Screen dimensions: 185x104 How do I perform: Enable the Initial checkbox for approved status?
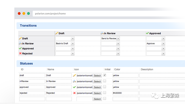click(105, 87)
